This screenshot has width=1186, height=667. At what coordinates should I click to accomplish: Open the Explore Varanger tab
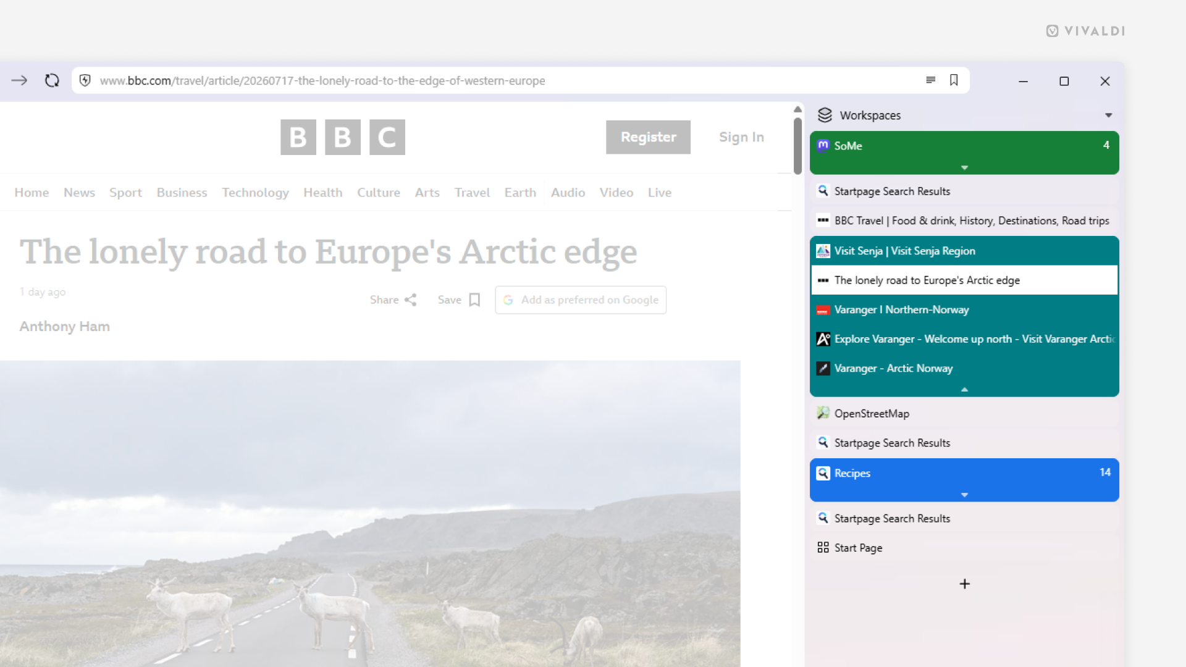point(964,338)
